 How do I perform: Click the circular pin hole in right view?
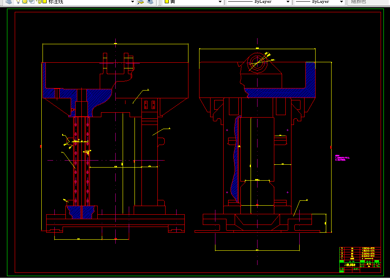[258, 63]
